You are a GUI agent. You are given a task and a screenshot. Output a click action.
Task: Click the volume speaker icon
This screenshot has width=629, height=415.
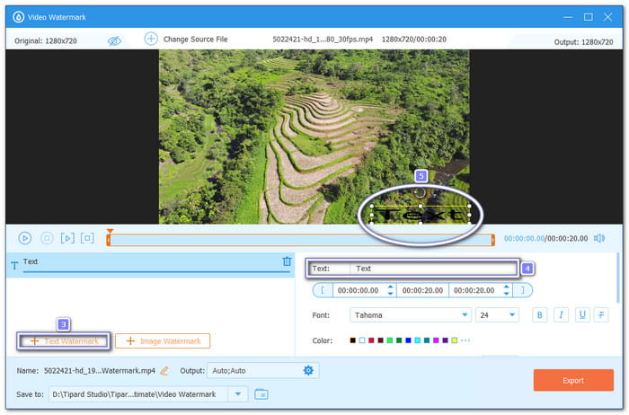point(599,238)
